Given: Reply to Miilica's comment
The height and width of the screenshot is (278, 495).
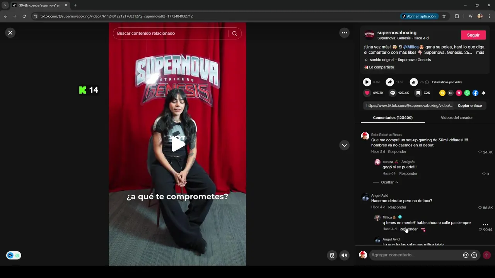Looking at the screenshot, I should (408, 229).
